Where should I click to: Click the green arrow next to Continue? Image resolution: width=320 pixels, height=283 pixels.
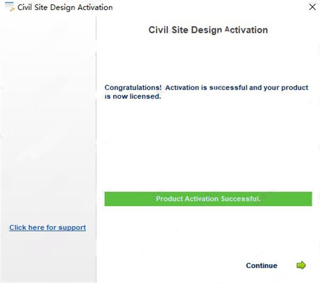301,265
